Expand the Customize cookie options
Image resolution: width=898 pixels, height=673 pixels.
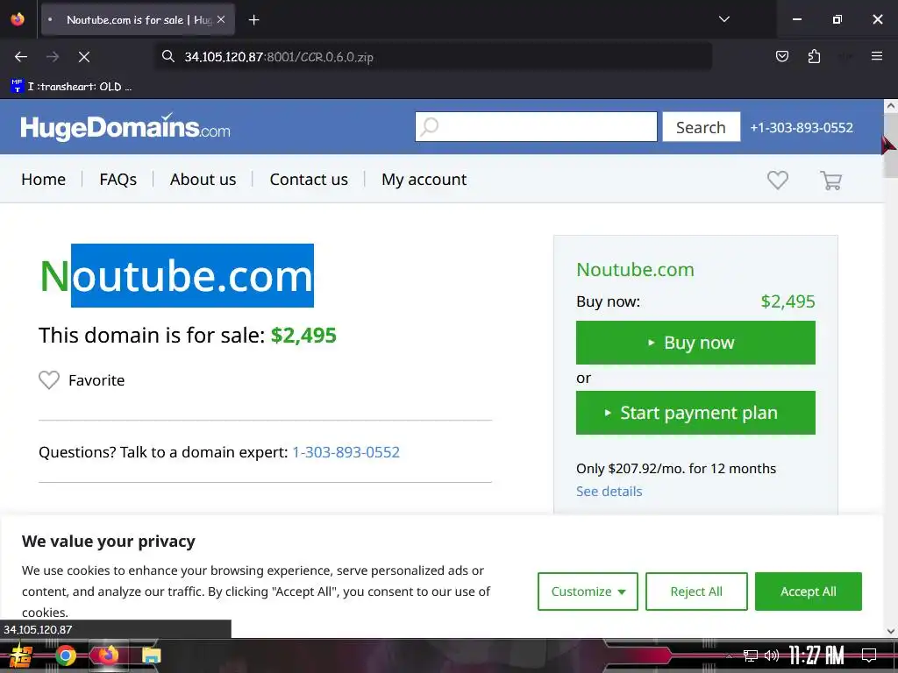tap(588, 592)
